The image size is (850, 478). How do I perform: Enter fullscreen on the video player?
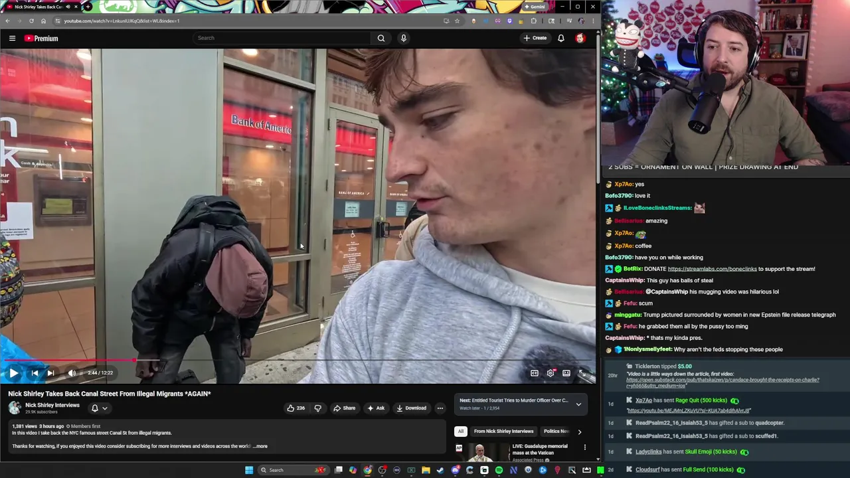582,373
